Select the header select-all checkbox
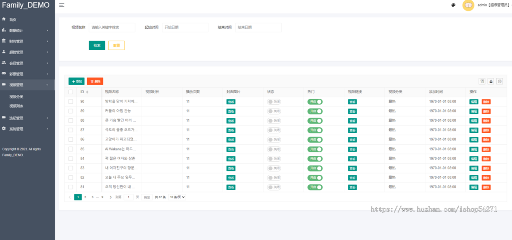Screen dimensions: 512x240 tap(71, 92)
